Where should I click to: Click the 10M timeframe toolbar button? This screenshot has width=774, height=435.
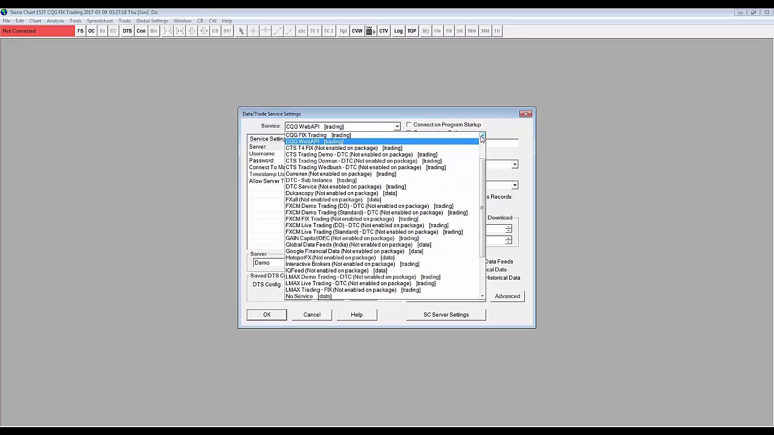tap(472, 31)
